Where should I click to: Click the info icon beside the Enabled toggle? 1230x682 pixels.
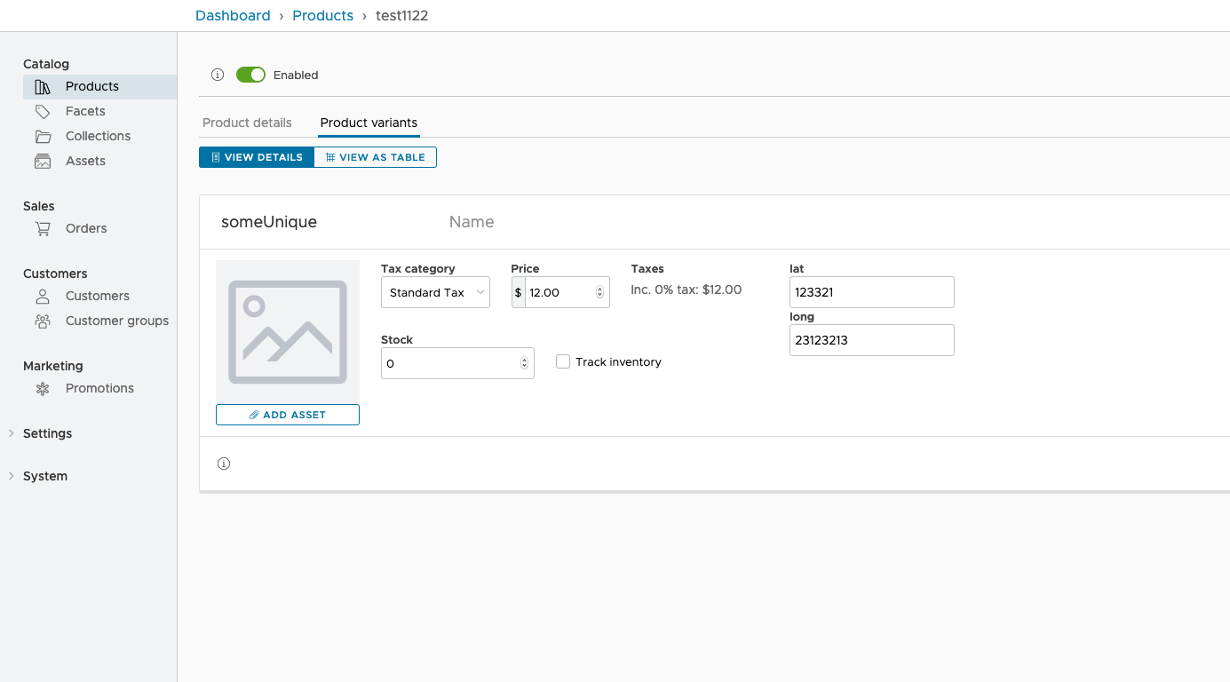[218, 75]
